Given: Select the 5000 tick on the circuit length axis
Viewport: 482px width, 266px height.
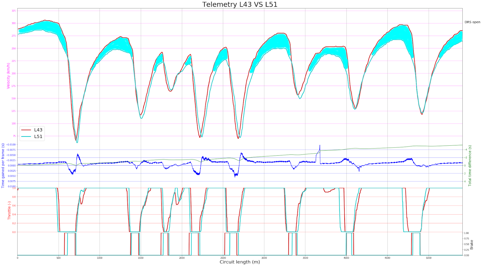Looking at the screenshot, I should (429, 258).
